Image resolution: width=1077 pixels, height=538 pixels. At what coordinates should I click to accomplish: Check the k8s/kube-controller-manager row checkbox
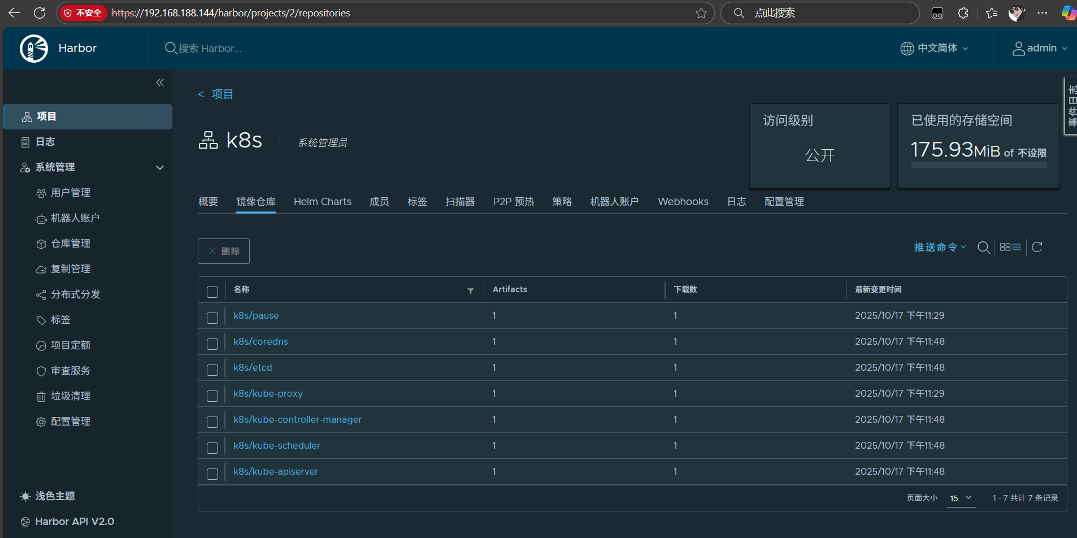212,422
